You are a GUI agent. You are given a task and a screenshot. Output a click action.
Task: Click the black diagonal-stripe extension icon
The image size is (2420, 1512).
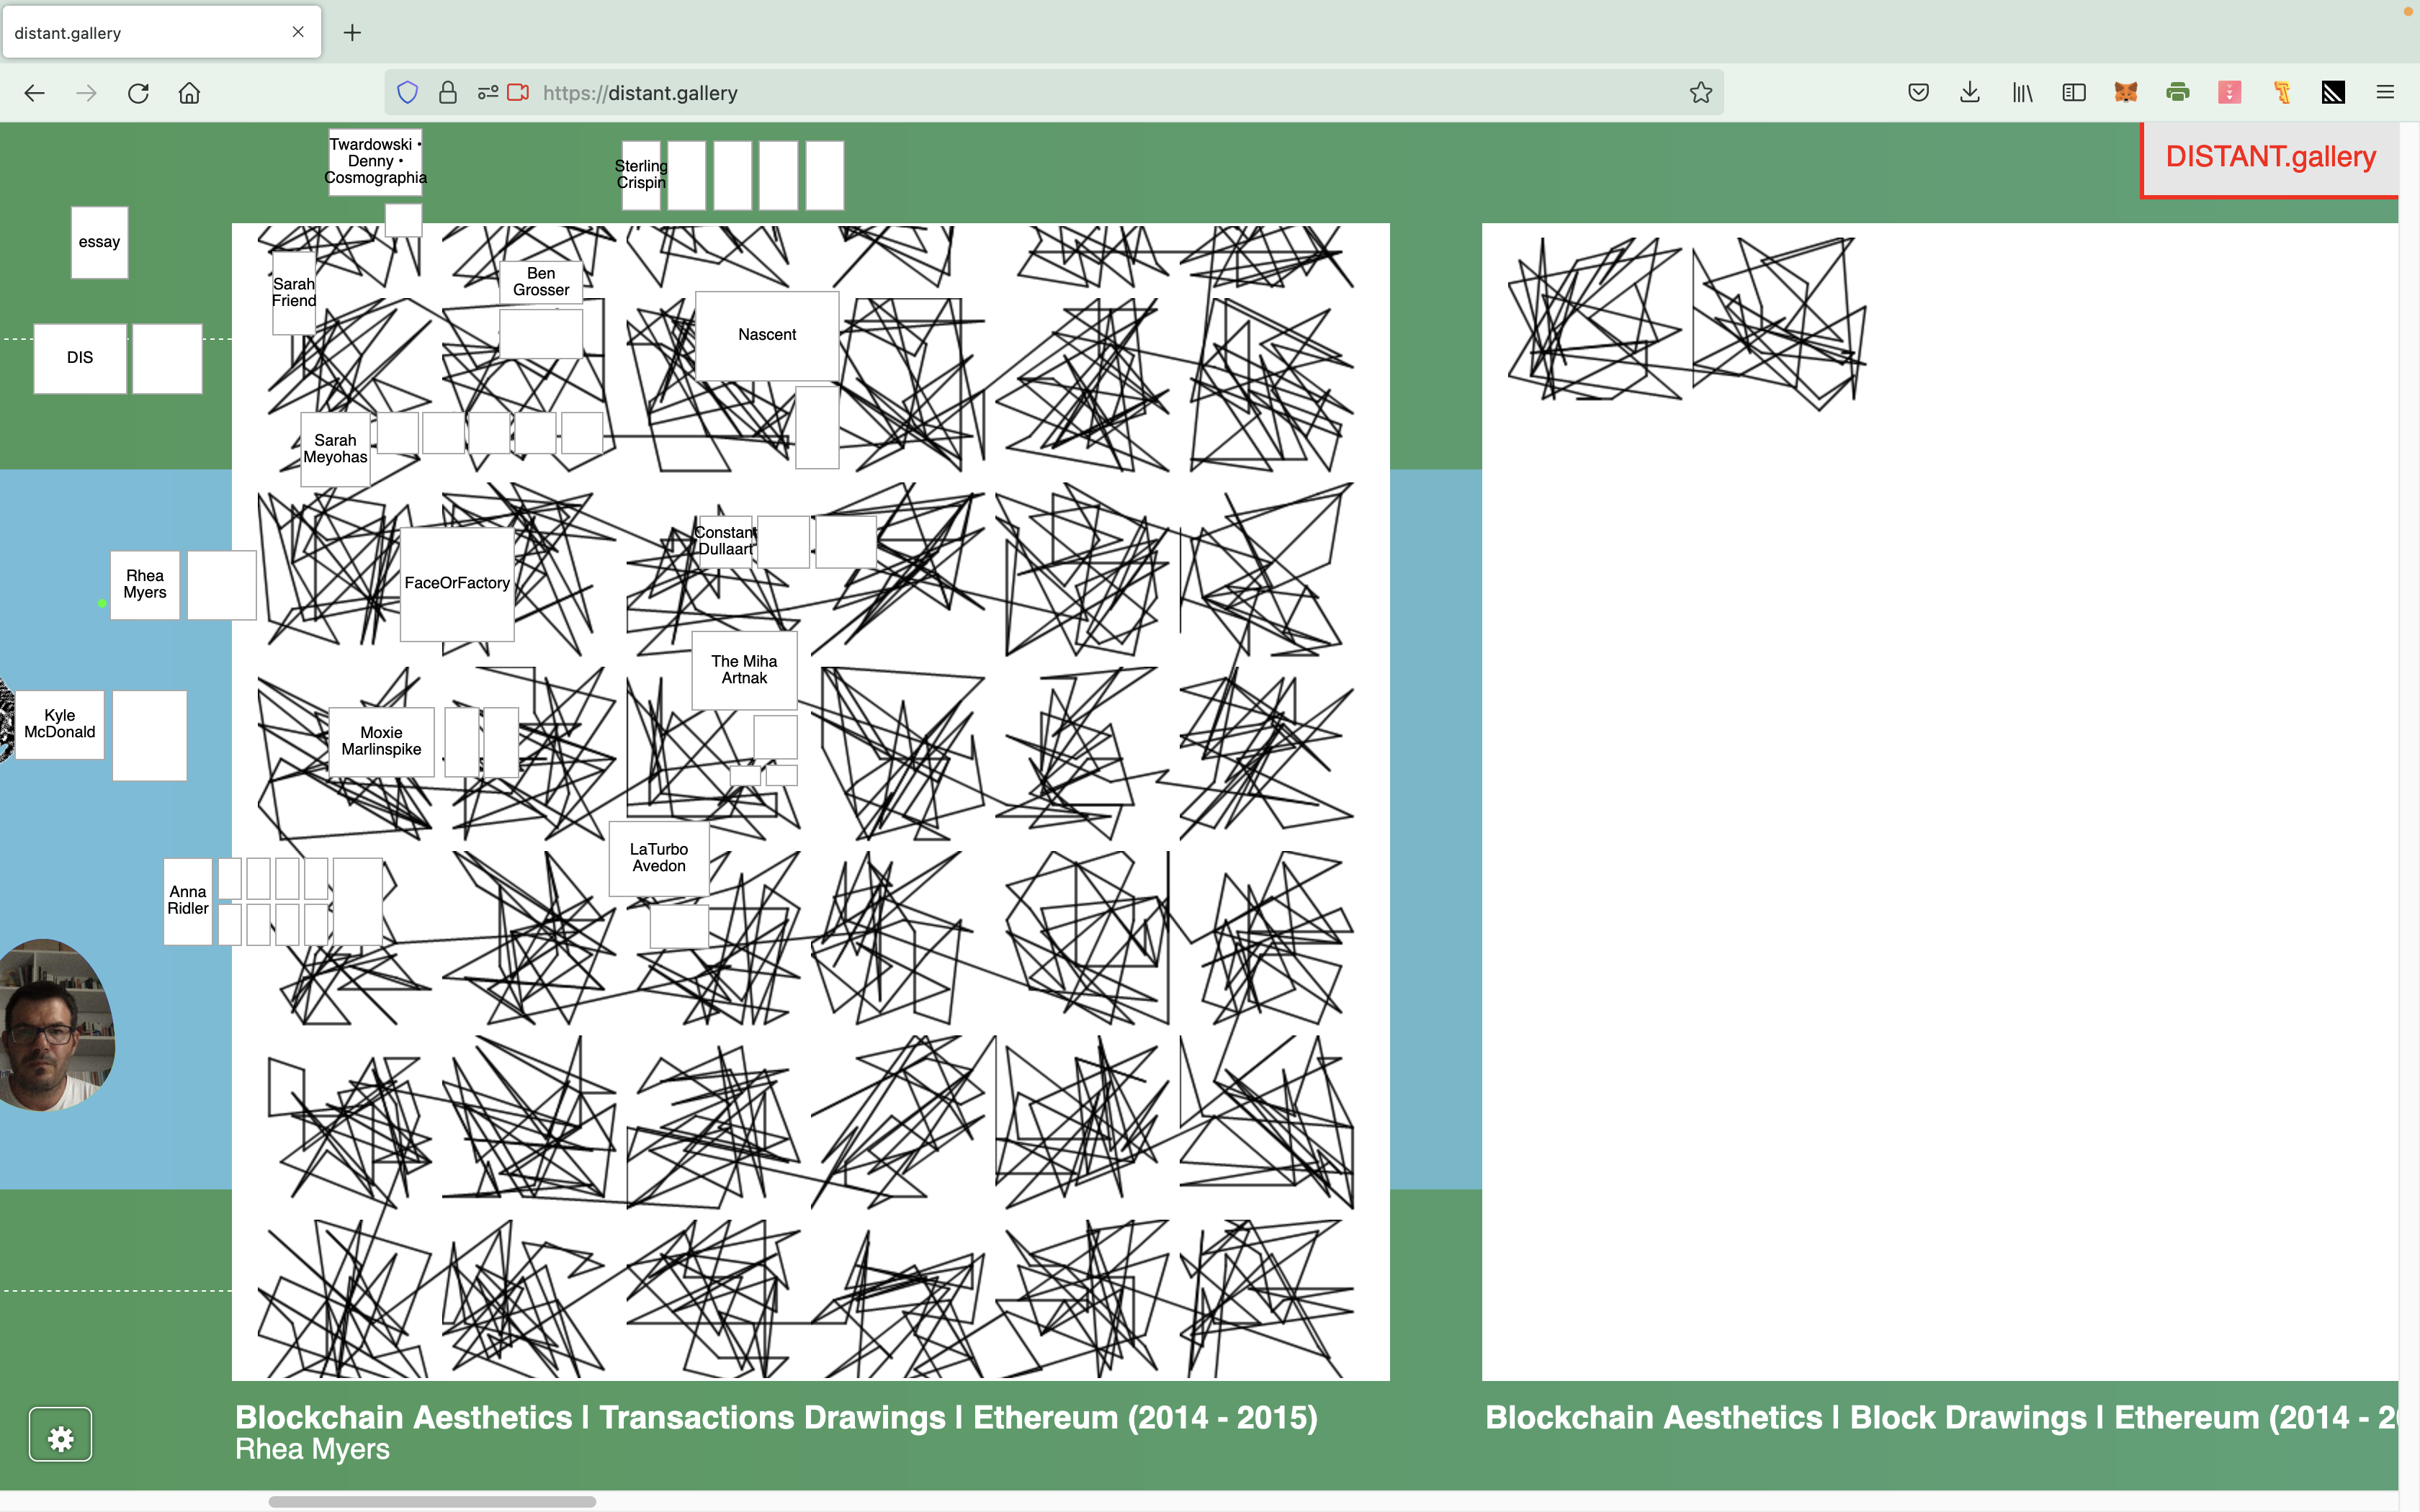[2334, 93]
